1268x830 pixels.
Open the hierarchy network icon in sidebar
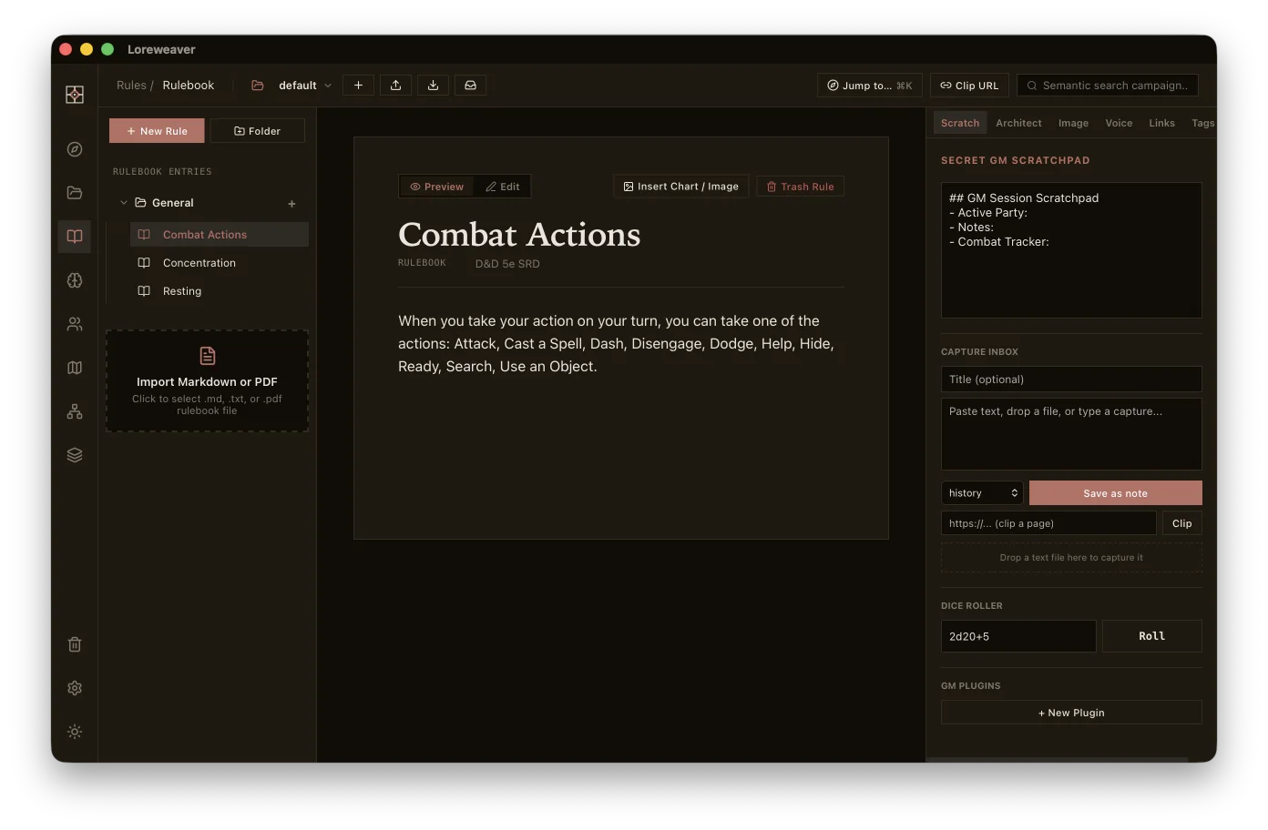coord(75,411)
